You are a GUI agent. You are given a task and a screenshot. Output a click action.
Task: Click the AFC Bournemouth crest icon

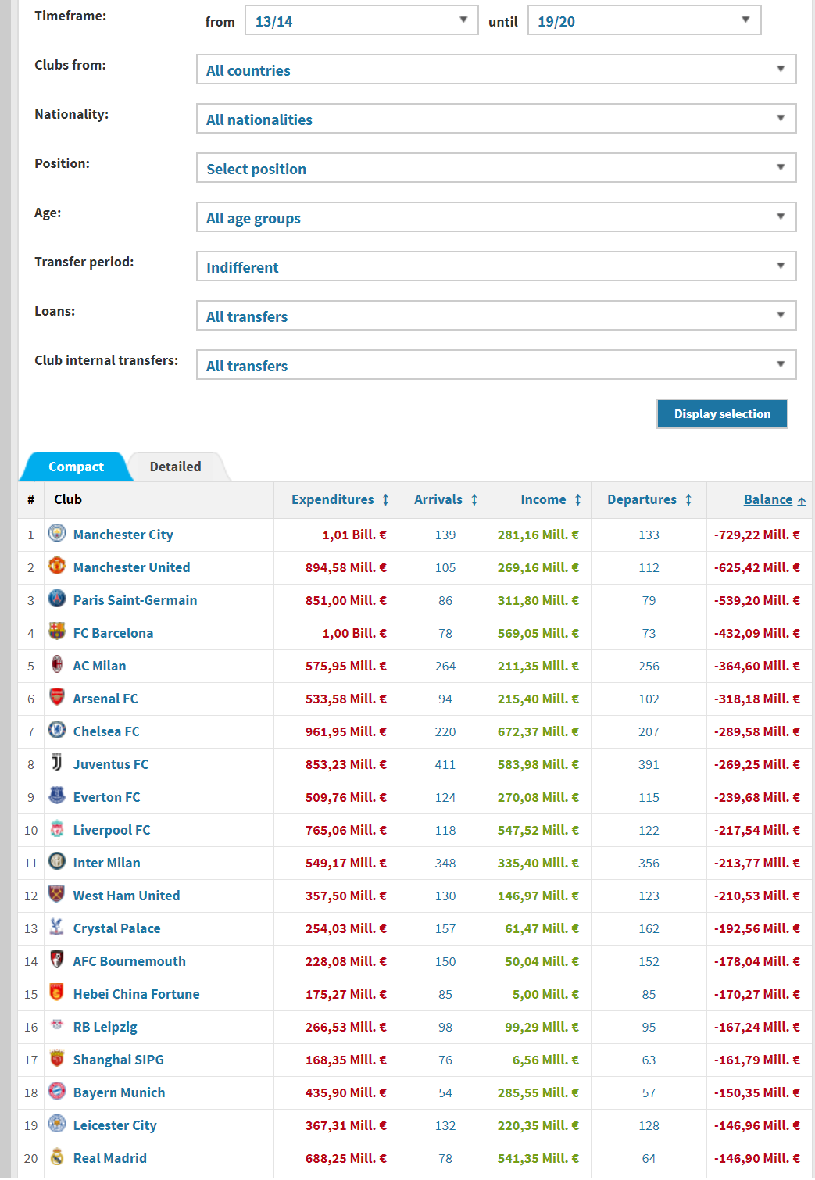click(x=57, y=960)
